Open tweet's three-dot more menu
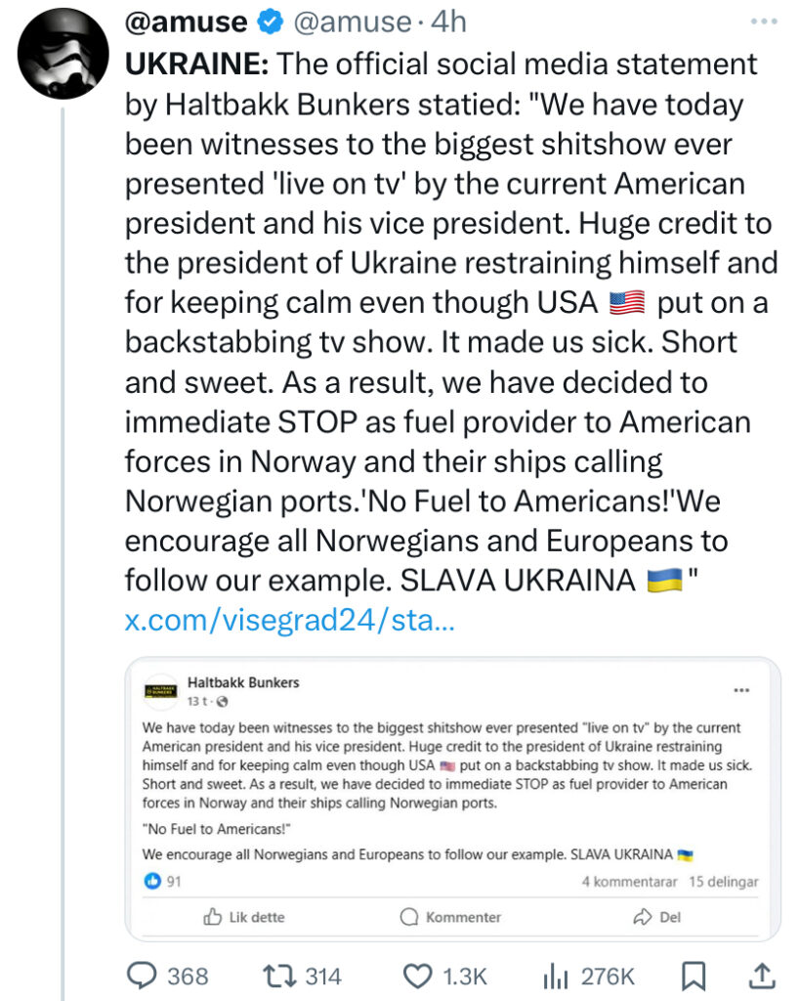The image size is (799, 1001). click(x=764, y=22)
